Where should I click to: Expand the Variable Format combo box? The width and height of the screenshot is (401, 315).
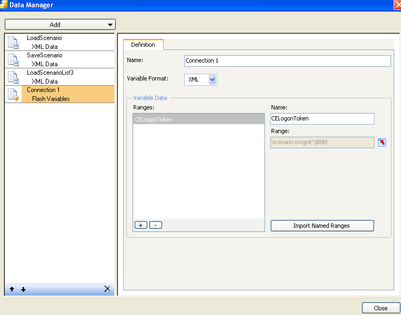click(x=212, y=79)
